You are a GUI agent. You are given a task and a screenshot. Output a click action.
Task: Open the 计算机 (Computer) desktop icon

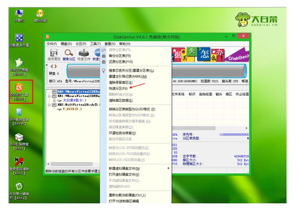click(x=19, y=16)
